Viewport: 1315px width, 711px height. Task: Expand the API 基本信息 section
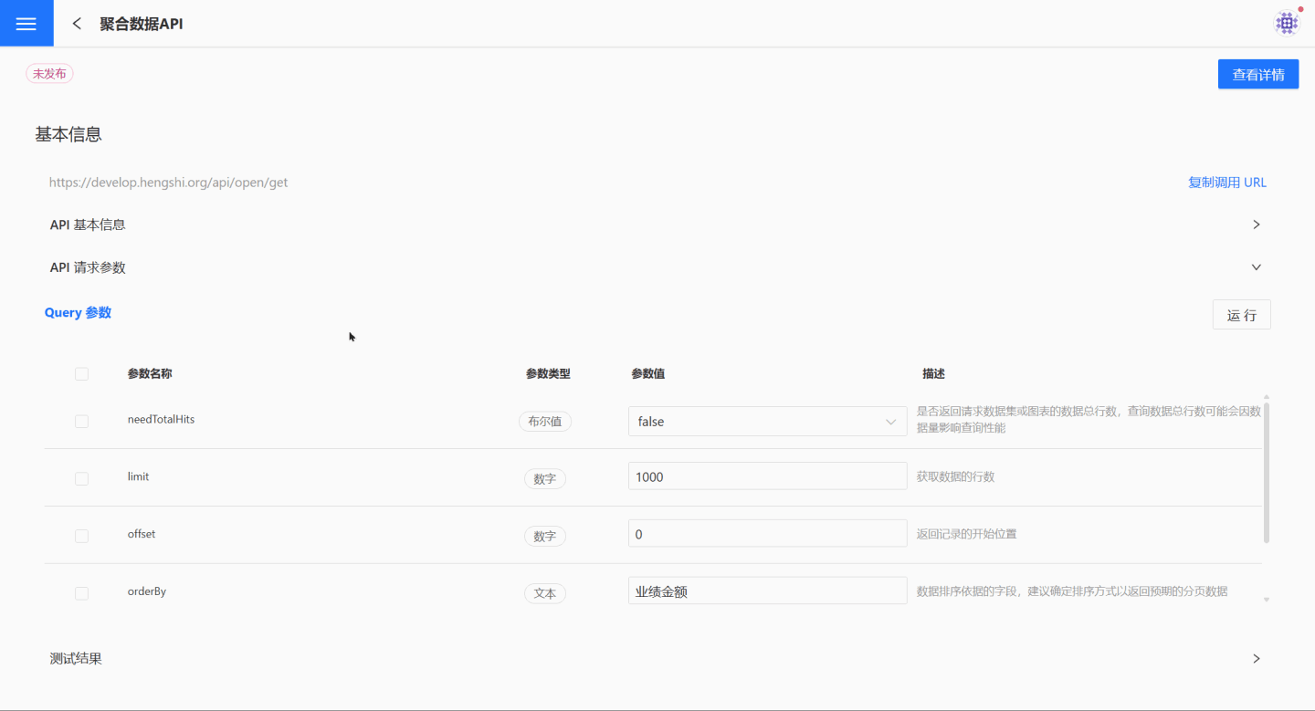pos(1256,225)
